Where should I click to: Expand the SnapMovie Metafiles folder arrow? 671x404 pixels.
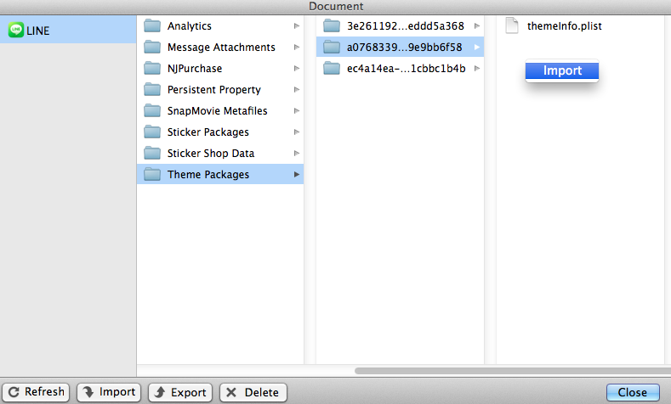coord(297,111)
